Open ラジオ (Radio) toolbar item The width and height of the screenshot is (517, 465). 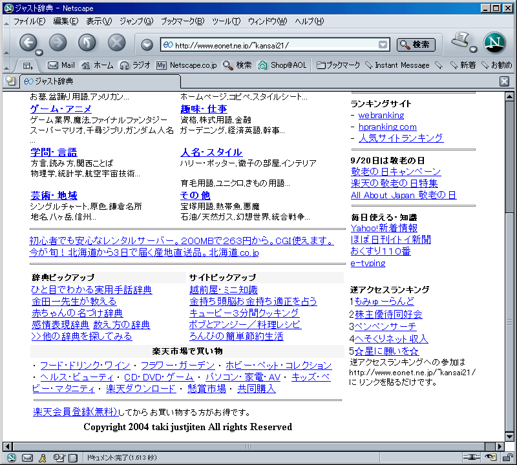coord(135,65)
